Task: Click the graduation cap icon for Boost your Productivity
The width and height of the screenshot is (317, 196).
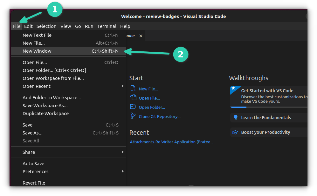Action: click(235, 132)
